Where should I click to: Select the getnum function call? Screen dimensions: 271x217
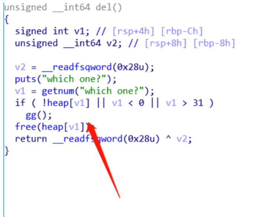(x=58, y=91)
